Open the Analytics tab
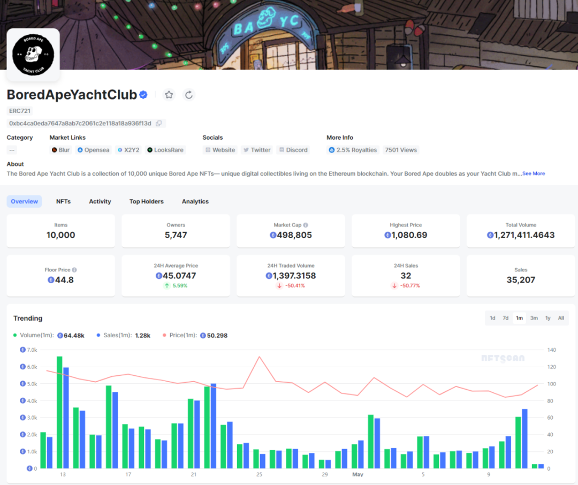 pyautogui.click(x=195, y=201)
